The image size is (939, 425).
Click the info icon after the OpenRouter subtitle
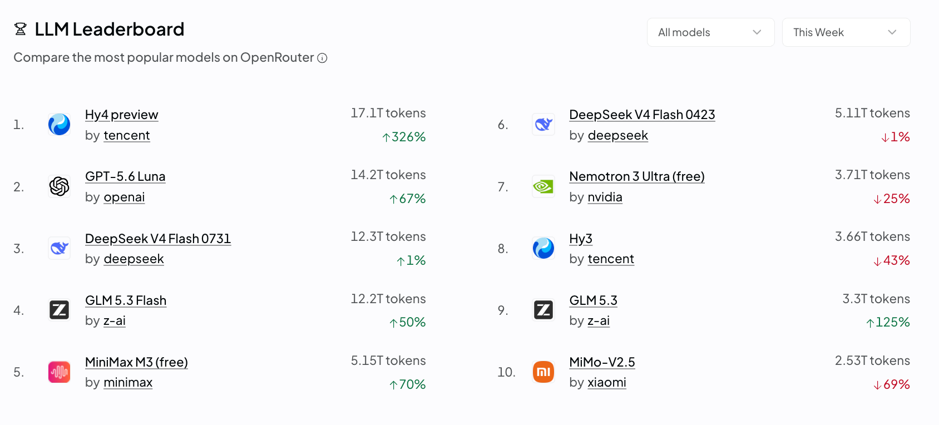click(322, 58)
